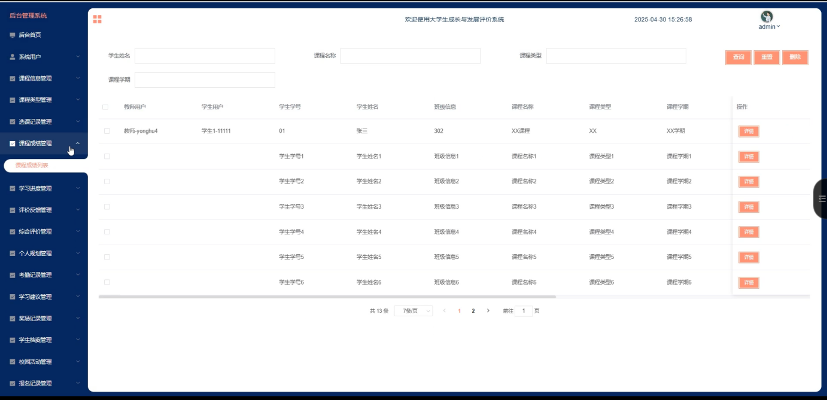Toggle the select-all checkbox in table header
Image resolution: width=827 pixels, height=400 pixels.
pyautogui.click(x=105, y=106)
